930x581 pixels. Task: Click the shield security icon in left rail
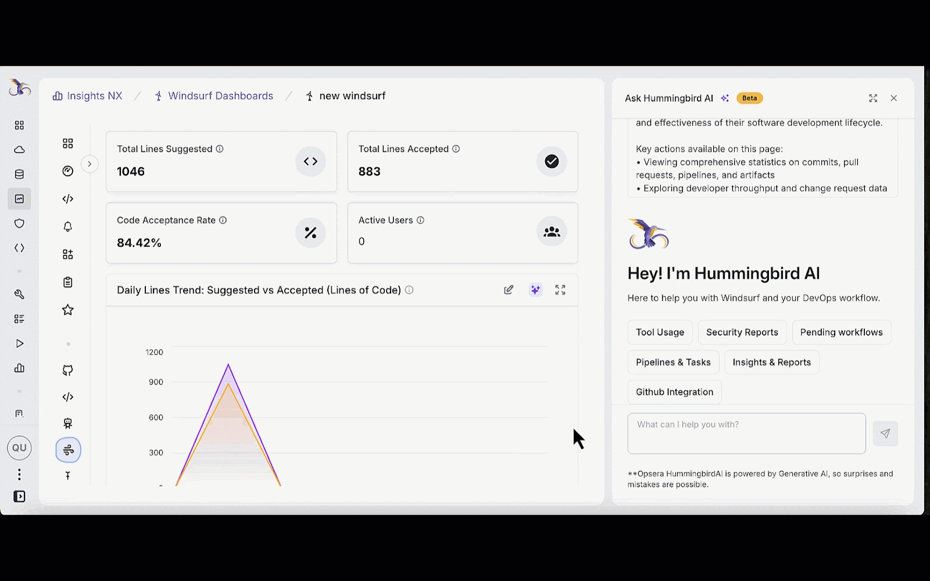point(19,224)
